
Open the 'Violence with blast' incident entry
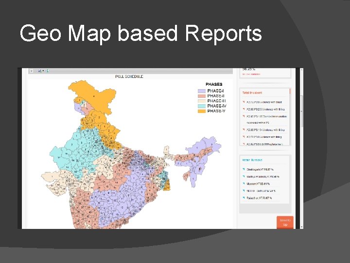click(x=264, y=102)
